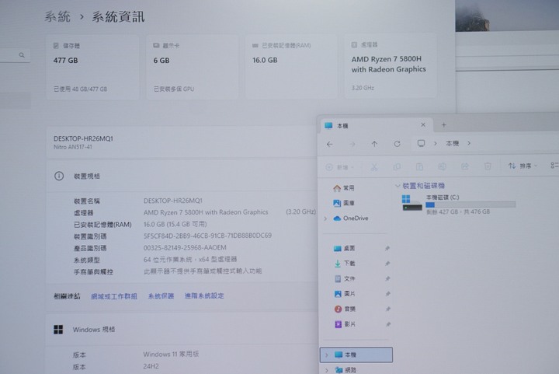
Task: Click the share icon in toolbar
Action: (465, 166)
